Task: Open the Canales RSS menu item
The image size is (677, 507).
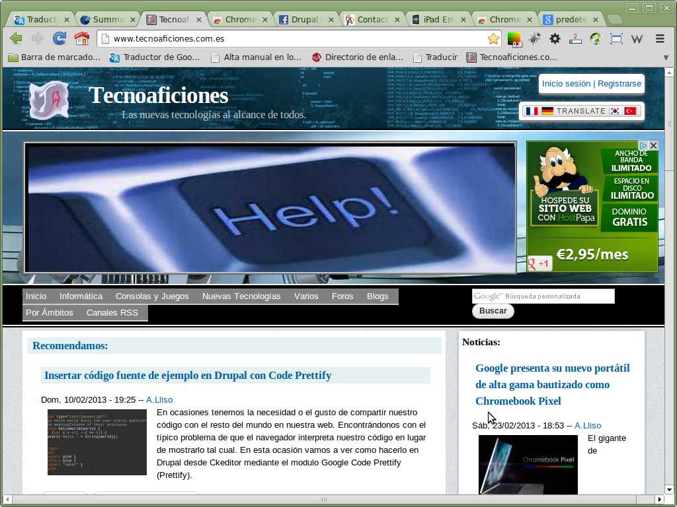Action: click(112, 313)
